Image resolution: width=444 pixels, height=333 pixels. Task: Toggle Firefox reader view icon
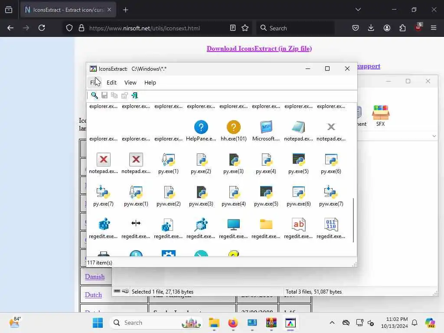233,28
